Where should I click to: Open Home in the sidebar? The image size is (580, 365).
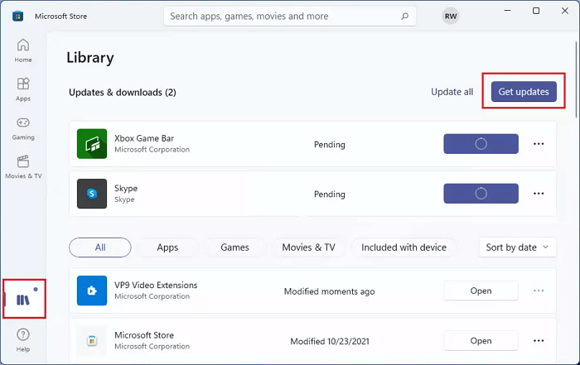click(23, 50)
